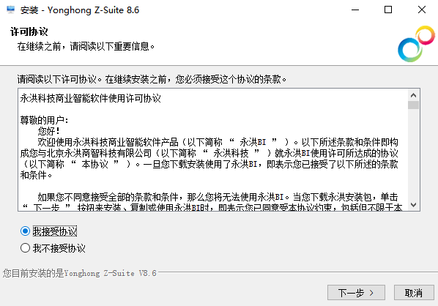Click the 我不接受协议 label text
This screenshot has height=306, width=438.
click(x=59, y=248)
